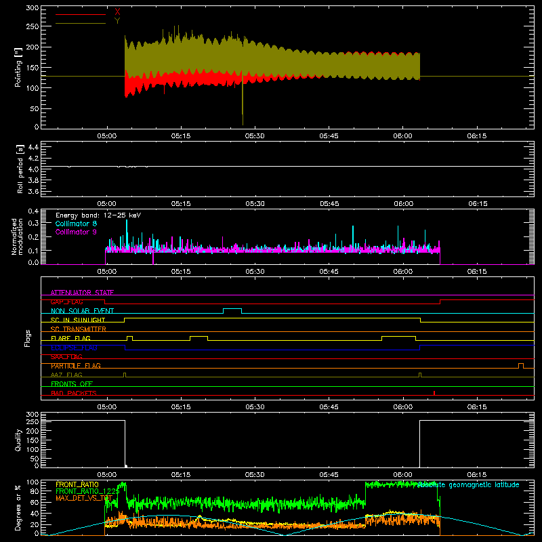Image resolution: width=542 pixels, height=542 pixels.
Task: Click the SC_IN_SUNLIGHT flag label
Action: click(x=78, y=320)
